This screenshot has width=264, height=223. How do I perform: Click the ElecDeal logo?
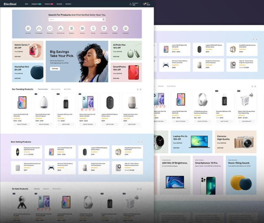pyautogui.click(x=10, y=4)
